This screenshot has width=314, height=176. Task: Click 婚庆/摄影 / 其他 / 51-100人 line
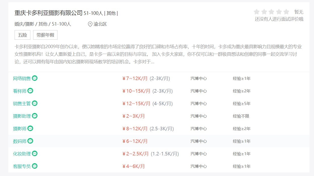(43, 24)
